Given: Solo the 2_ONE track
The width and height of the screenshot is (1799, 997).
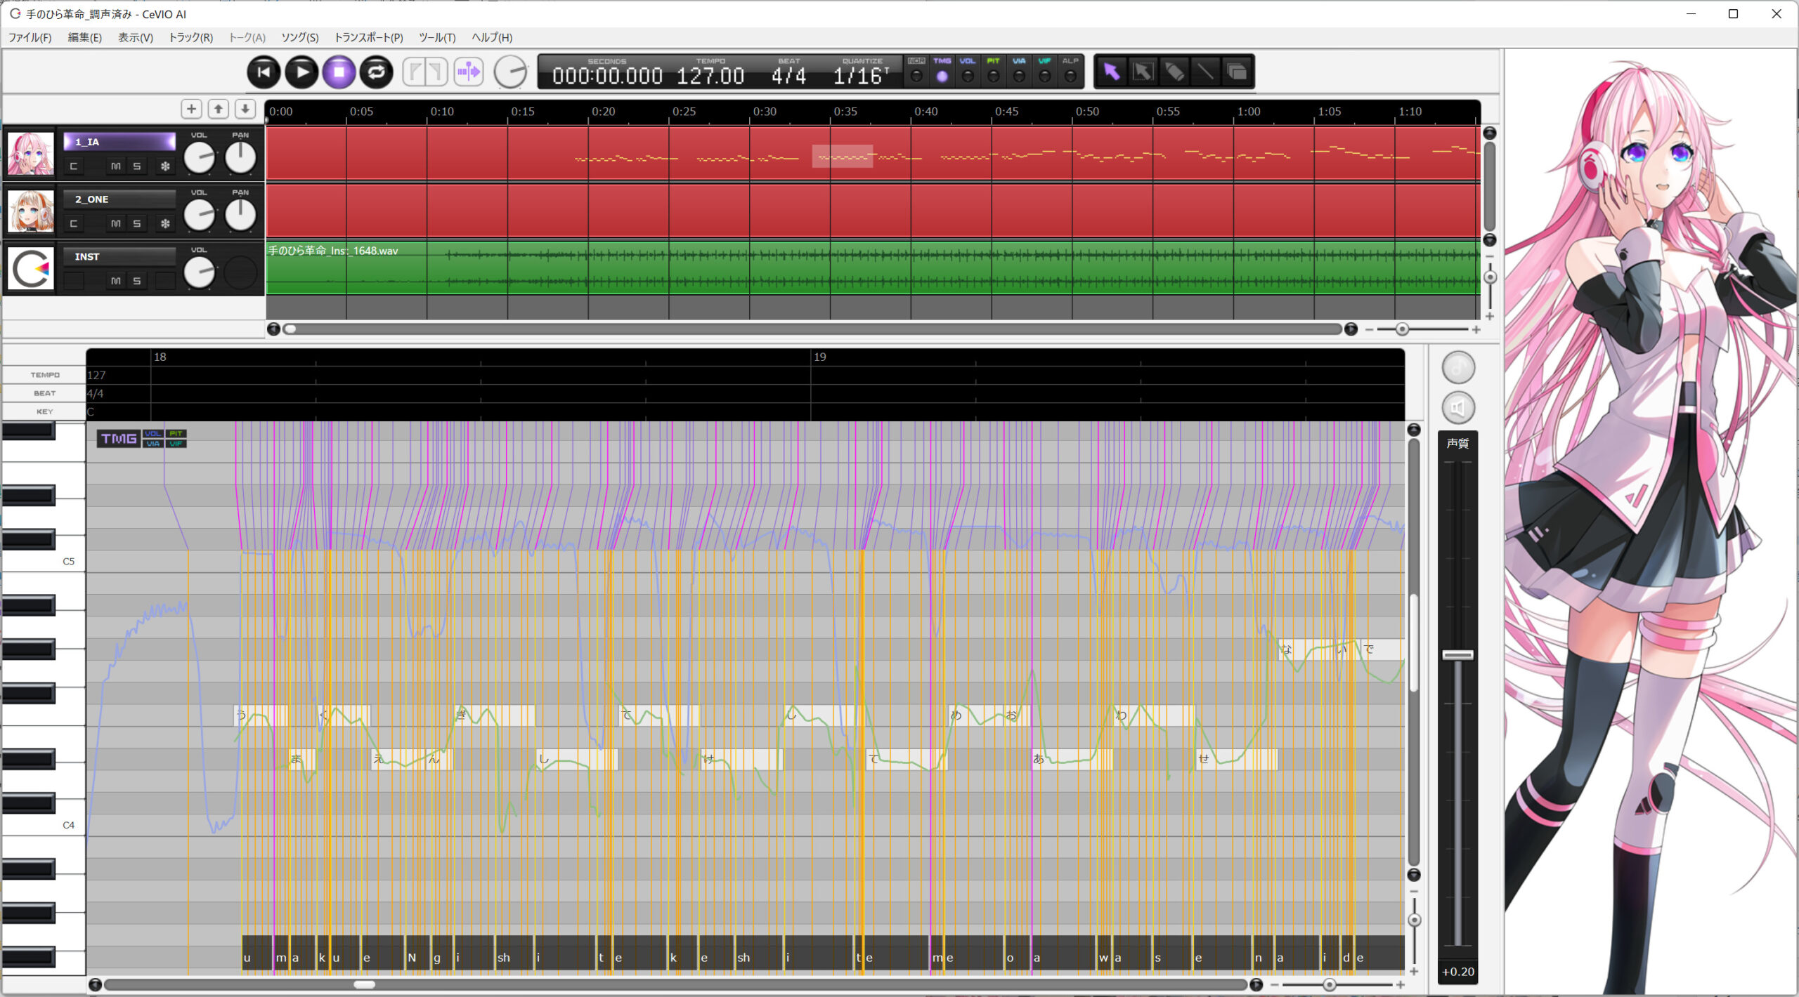Looking at the screenshot, I should point(137,224).
